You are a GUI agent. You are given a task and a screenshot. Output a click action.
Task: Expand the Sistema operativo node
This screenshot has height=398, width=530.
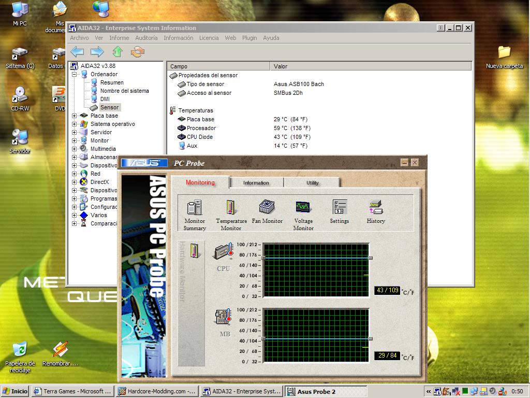[75, 124]
